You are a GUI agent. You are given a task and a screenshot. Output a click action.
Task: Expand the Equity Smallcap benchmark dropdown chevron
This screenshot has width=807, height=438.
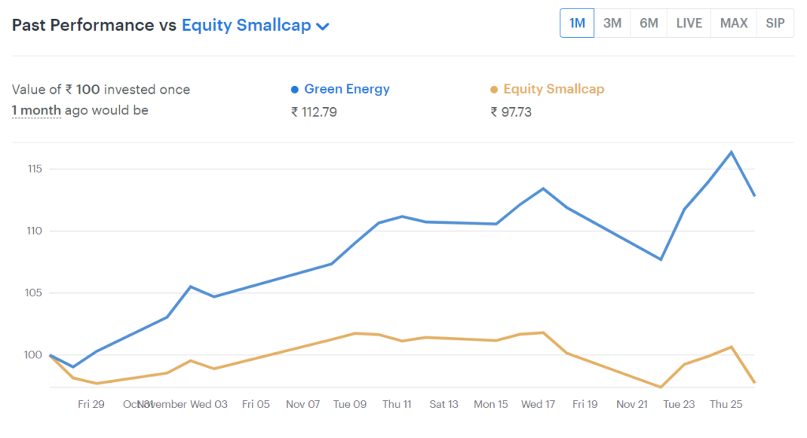[x=322, y=26]
